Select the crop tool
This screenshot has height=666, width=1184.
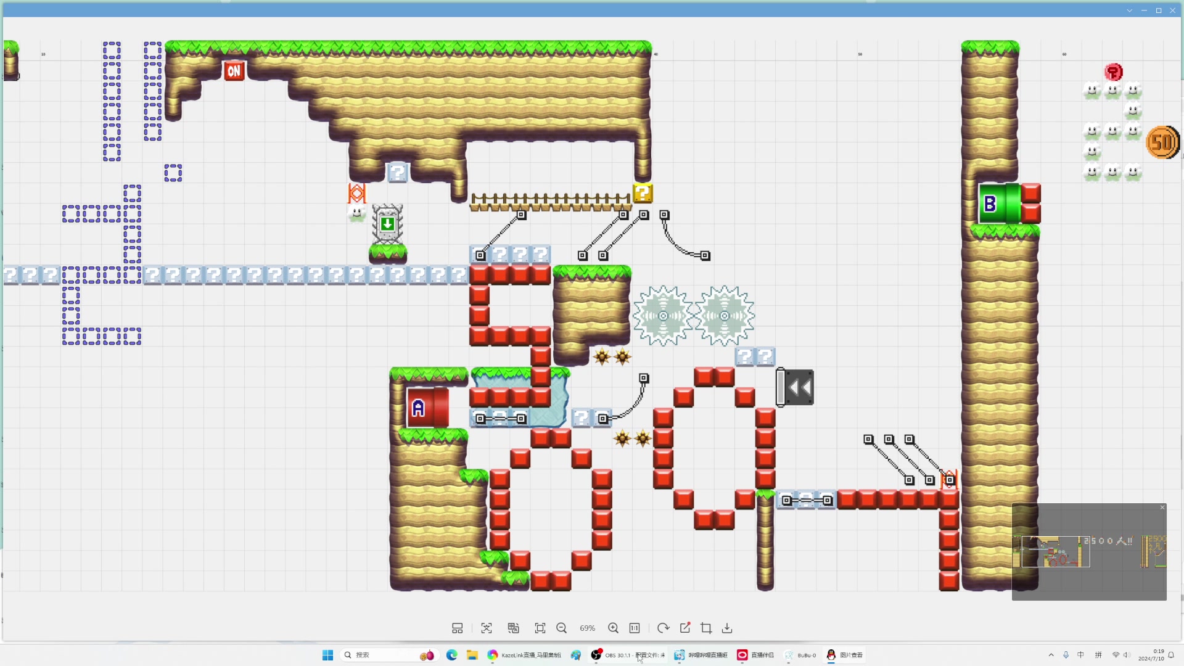[706, 628]
